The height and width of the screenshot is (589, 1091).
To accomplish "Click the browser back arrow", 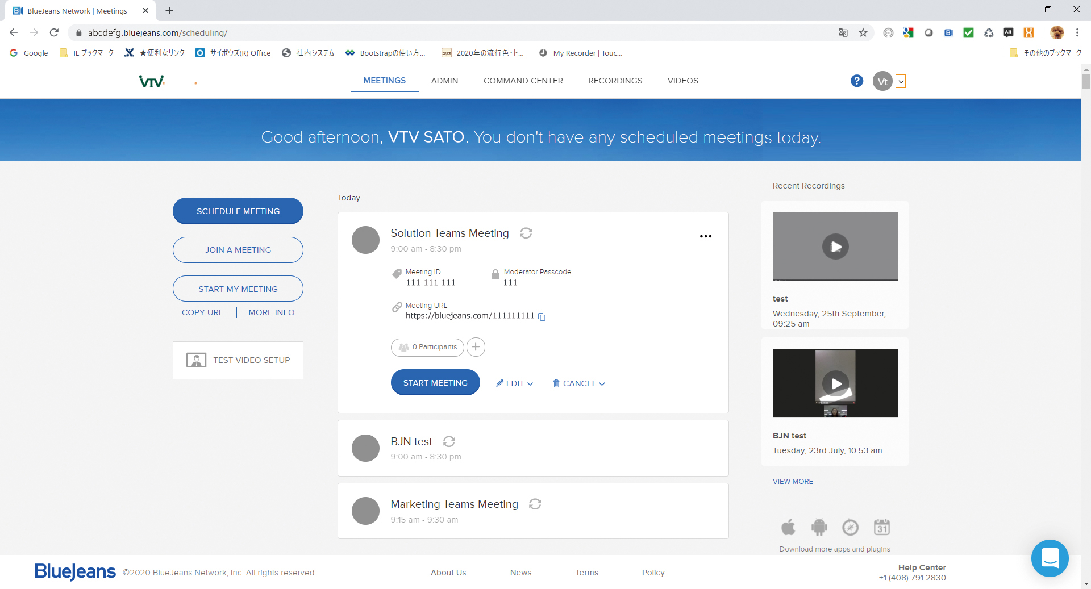I will [14, 32].
